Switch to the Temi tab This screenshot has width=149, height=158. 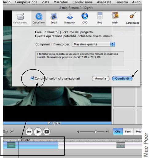(128, 131)
